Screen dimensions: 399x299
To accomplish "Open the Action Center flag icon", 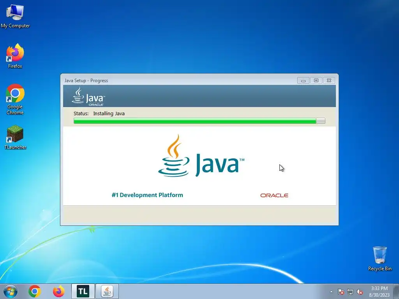I will coord(341,292).
